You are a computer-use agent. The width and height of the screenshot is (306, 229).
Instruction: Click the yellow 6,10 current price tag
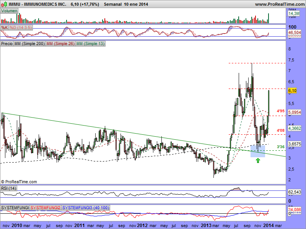click(292, 90)
